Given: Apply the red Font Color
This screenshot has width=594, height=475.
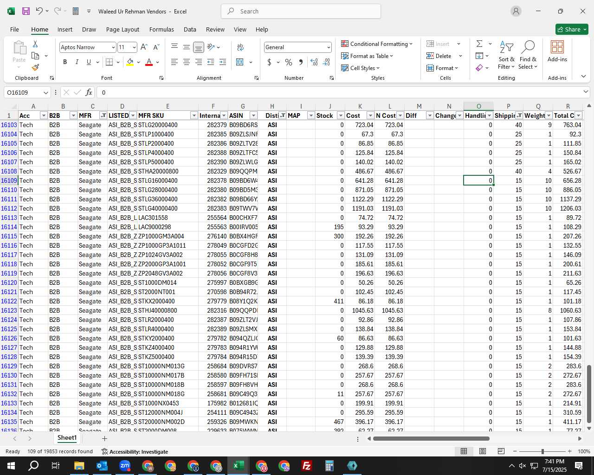Looking at the screenshot, I should coord(149,62).
